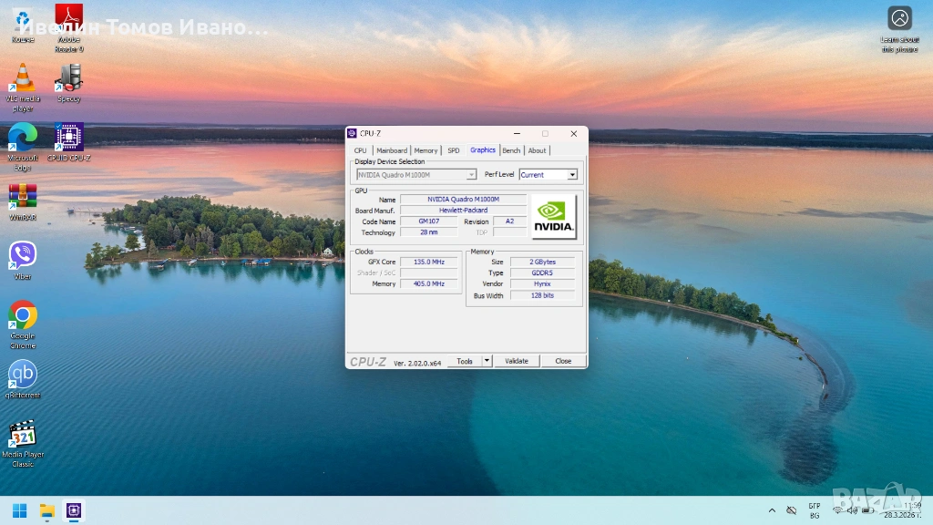The image size is (933, 525).
Task: Click the Close button in CPU-Z
Action: pos(563,361)
